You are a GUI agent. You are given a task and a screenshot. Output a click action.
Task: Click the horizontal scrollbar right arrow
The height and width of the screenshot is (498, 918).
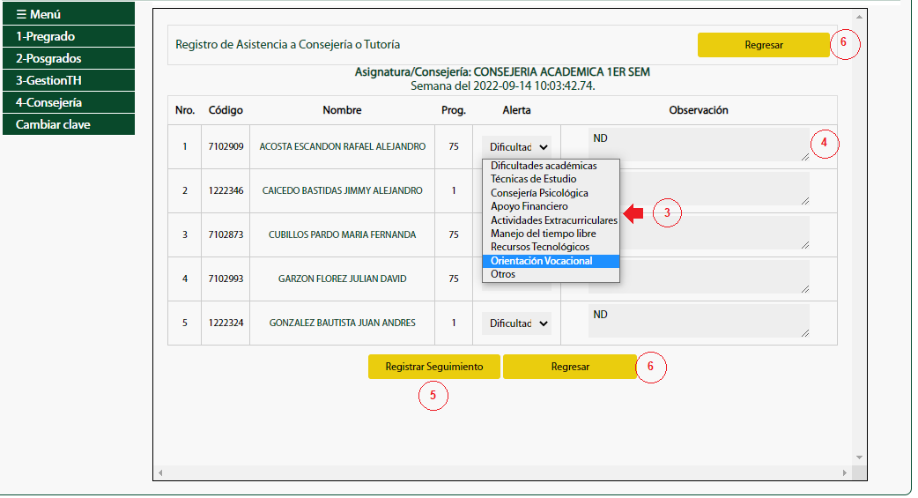click(x=845, y=472)
